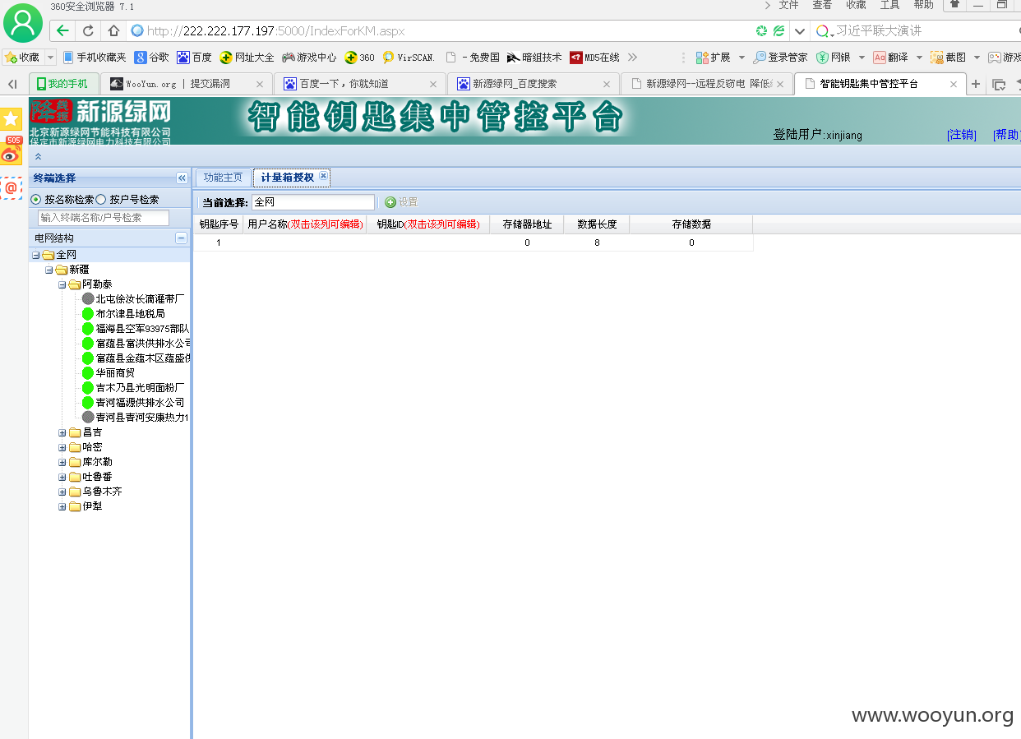Switch to 我的手机 browser tab

[64, 84]
